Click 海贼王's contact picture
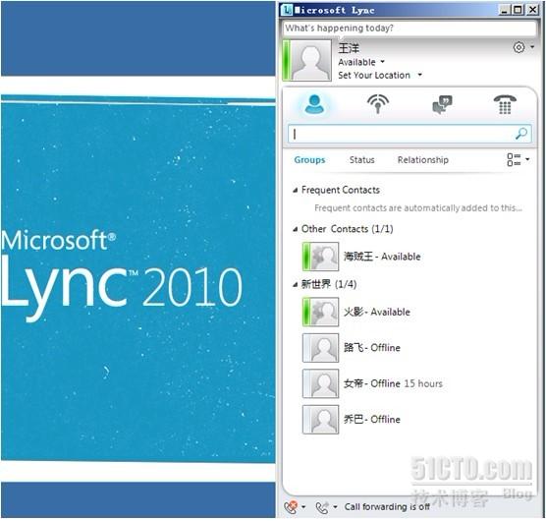This screenshot has width=546, height=521. (x=321, y=257)
